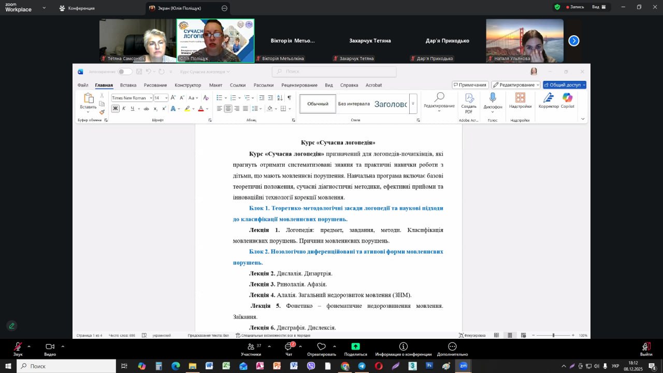The image size is (663, 373).
Task: Toggle bold formatting Ж button
Action: point(116,109)
